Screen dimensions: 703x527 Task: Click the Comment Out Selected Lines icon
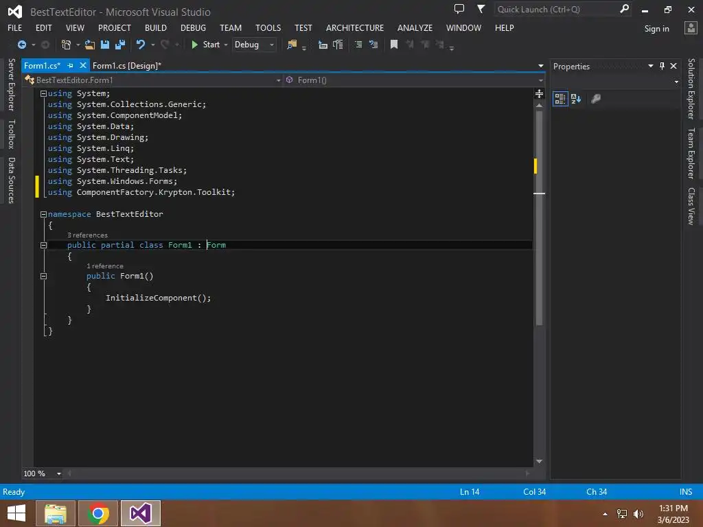358,45
